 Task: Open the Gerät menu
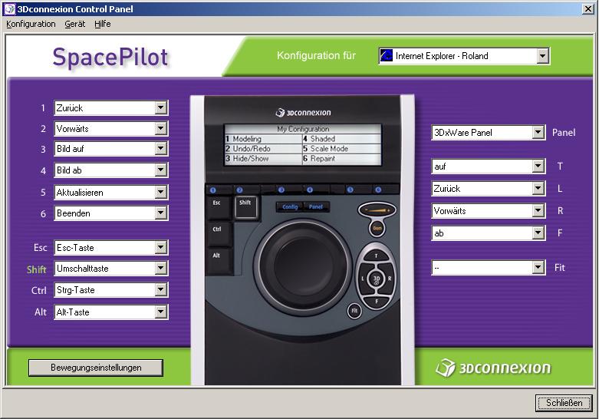pos(75,24)
